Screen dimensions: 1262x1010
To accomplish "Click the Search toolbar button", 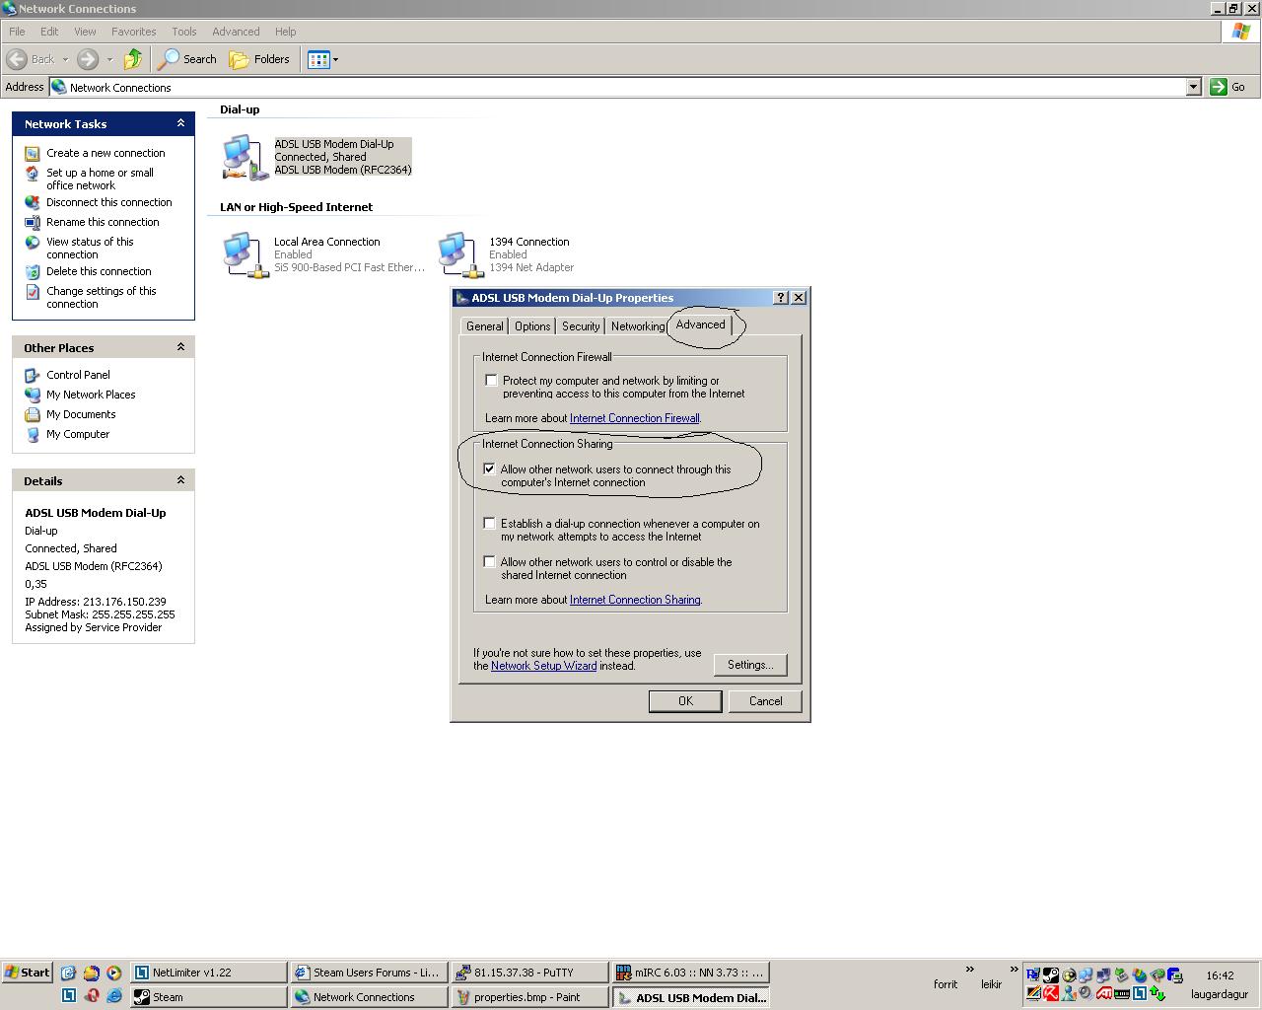I will pyautogui.click(x=188, y=59).
